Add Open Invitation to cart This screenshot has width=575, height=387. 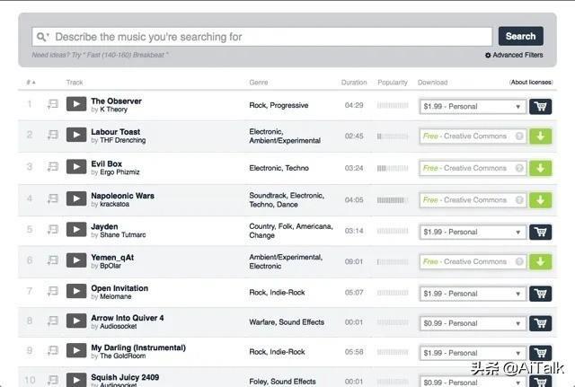pyautogui.click(x=540, y=294)
